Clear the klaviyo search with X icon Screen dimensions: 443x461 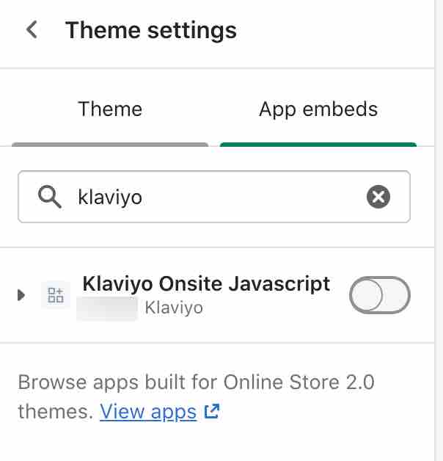tap(378, 197)
